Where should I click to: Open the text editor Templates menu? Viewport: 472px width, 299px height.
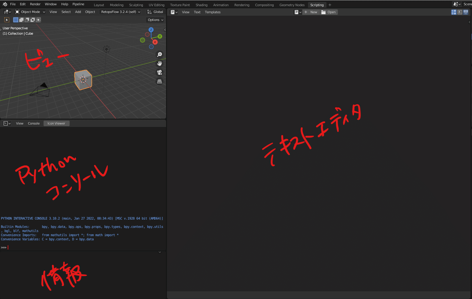point(213,12)
